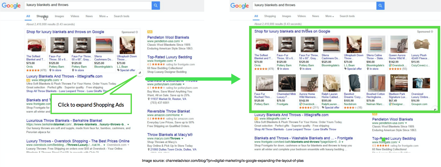Image resolution: width=441 pixels, height=167 pixels.
Task: Open potterybarn.com/sale URL dropdown arrow
Action: point(184,84)
